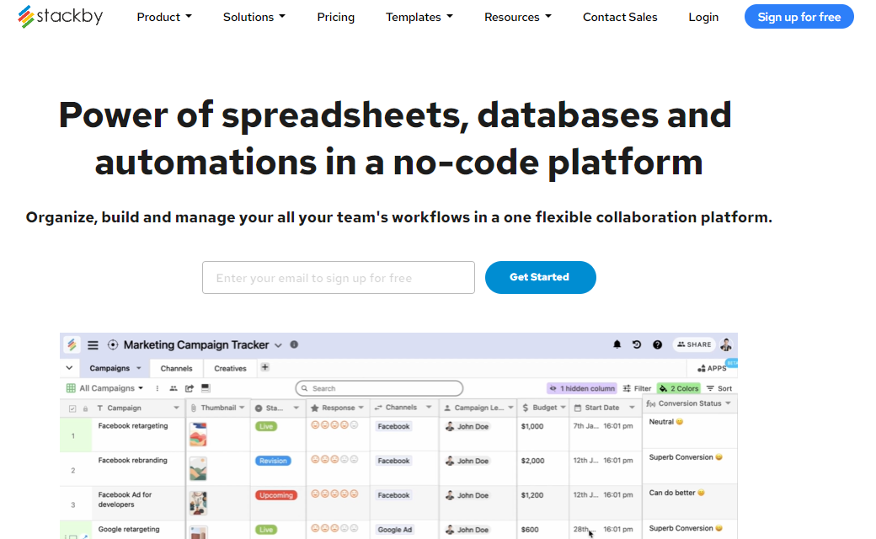
Task: Switch to the Creatives tab
Action: pos(230,368)
